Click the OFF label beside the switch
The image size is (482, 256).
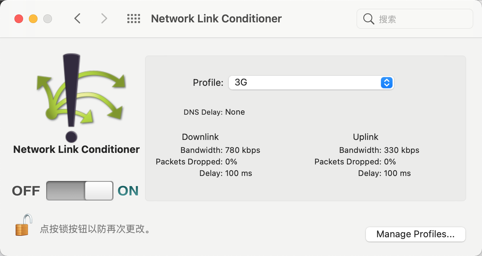point(26,191)
